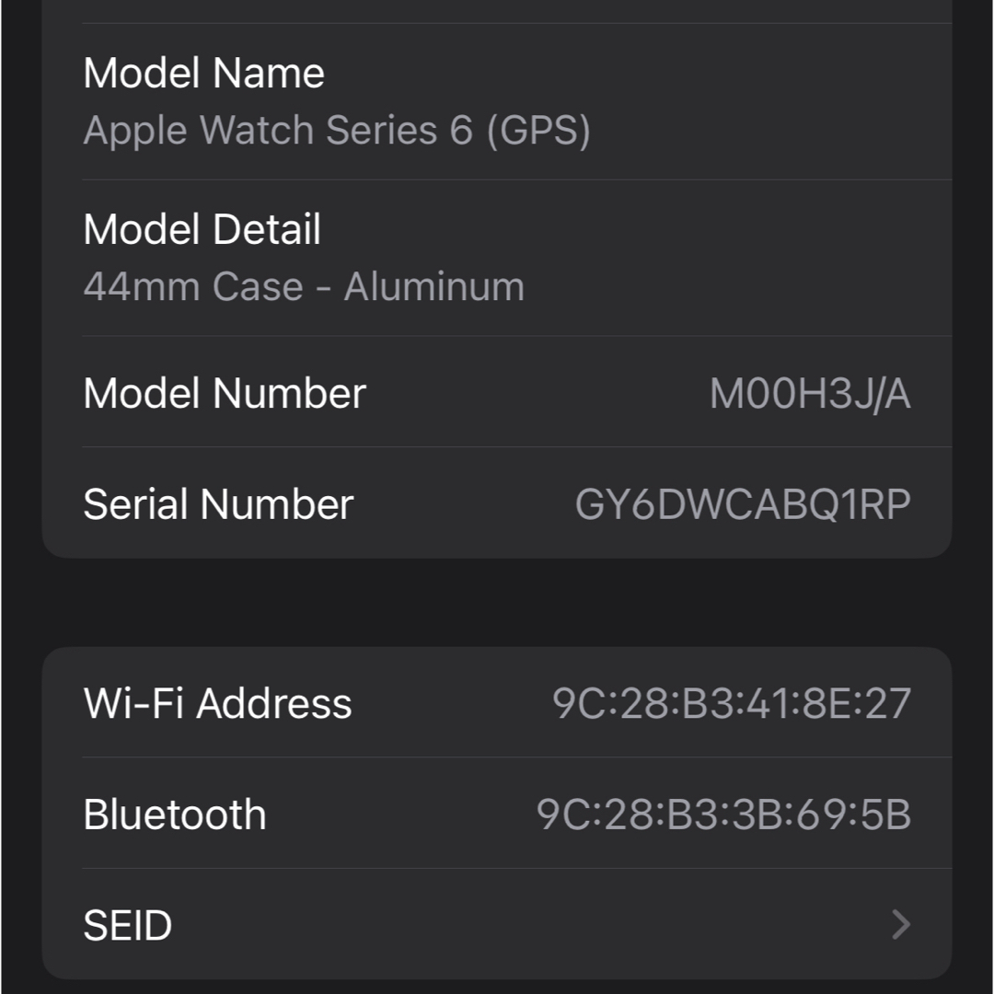The image size is (994, 994).
Task: Select the serial number GY6DWCABQ1RP
Action: coord(743,504)
